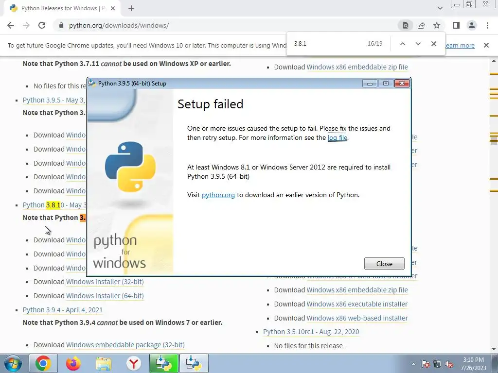Visit the python.org link in the setup dialog
498x373 pixels.
pyautogui.click(x=218, y=195)
